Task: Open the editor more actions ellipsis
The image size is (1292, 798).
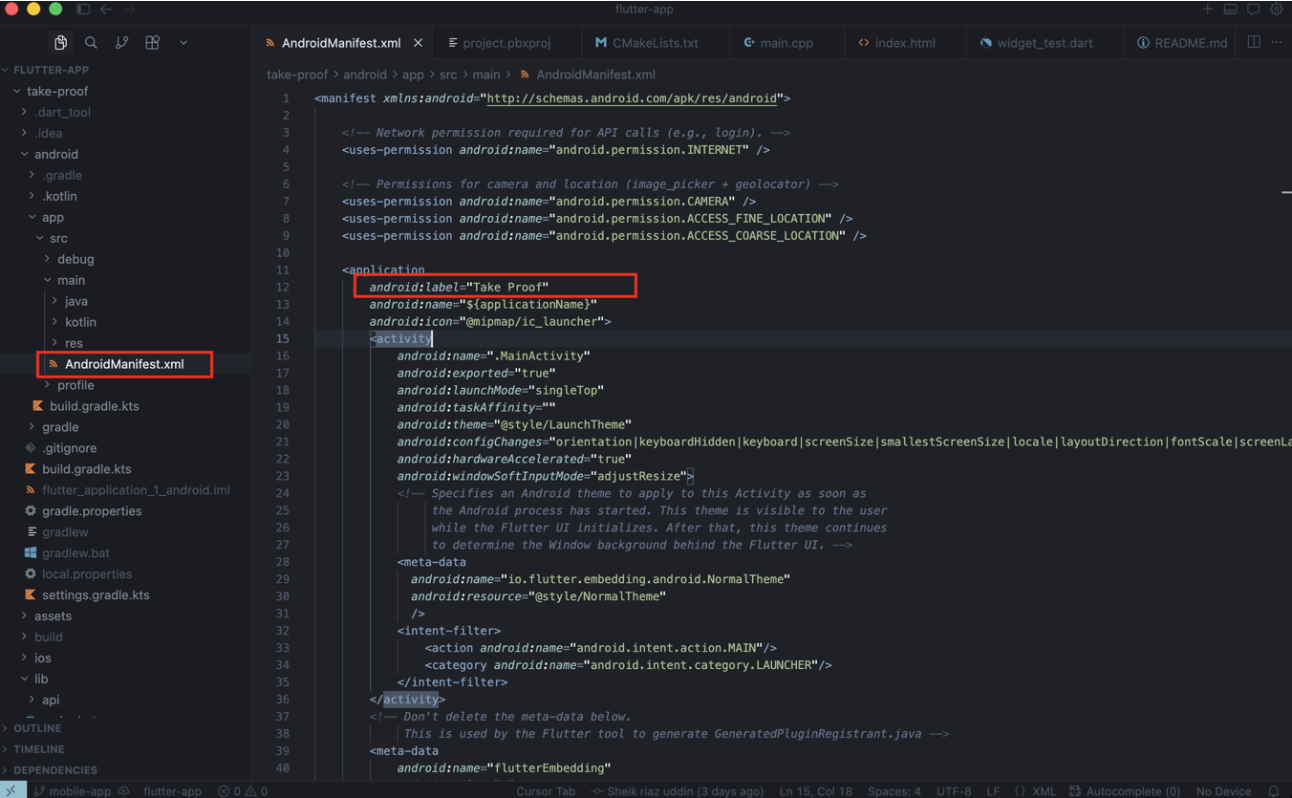Action: pos(1278,42)
